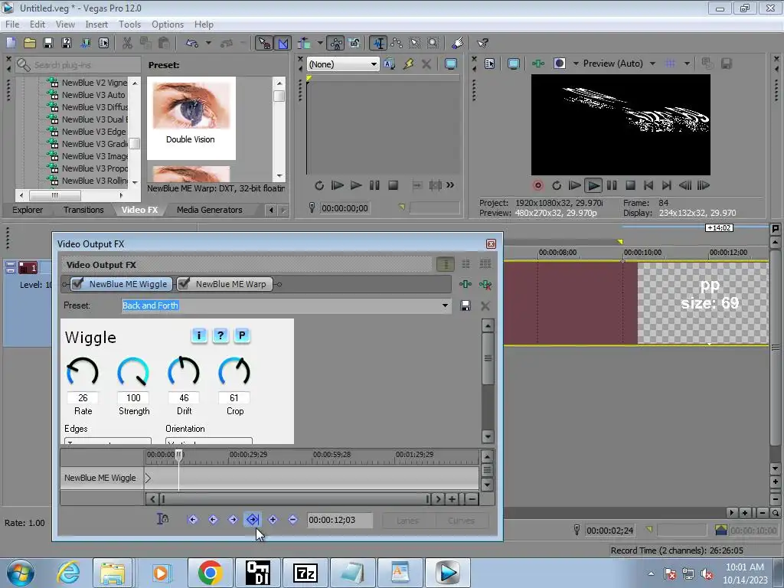Image resolution: width=784 pixels, height=588 pixels.
Task: Click the Crop value field showing 61
Action: click(234, 398)
